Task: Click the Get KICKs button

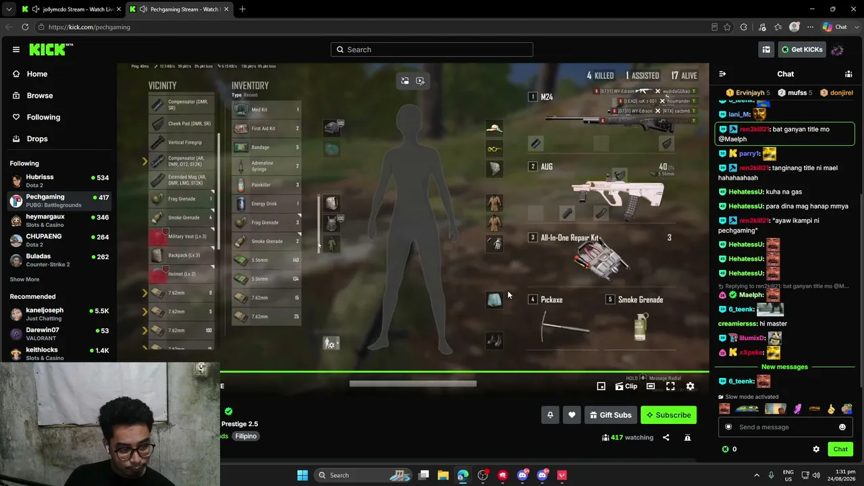Action: pyautogui.click(x=802, y=49)
